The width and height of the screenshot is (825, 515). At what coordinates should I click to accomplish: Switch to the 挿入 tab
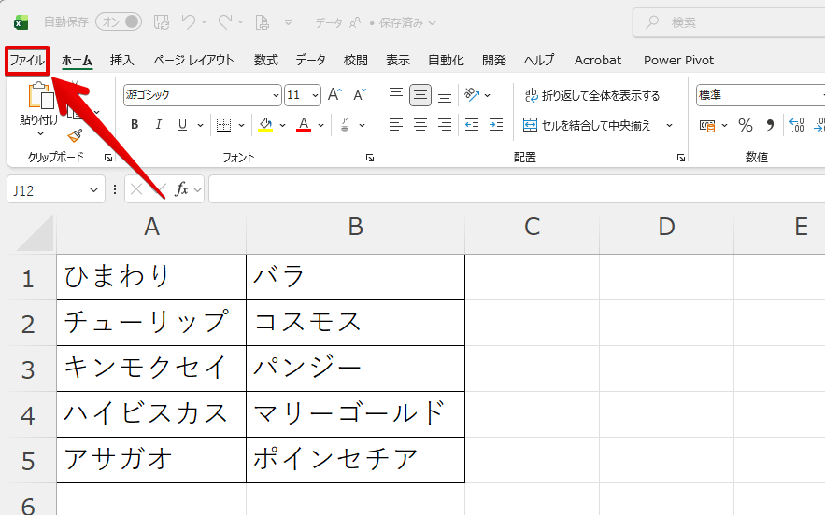point(122,61)
